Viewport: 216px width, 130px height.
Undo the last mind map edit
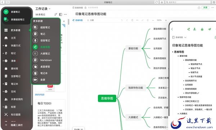pos(122,20)
